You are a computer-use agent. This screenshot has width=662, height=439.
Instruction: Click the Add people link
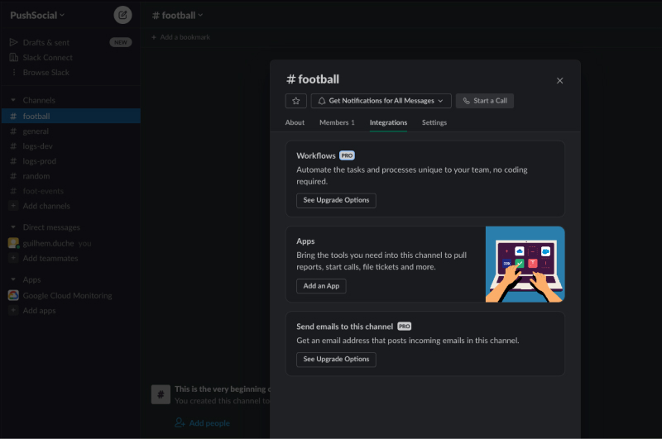(x=209, y=423)
